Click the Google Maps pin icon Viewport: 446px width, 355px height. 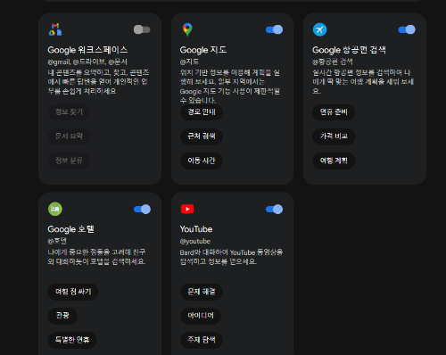(x=187, y=29)
